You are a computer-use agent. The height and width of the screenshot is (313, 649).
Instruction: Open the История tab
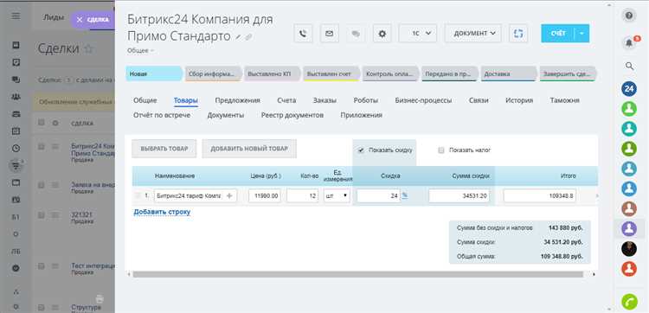pos(519,100)
